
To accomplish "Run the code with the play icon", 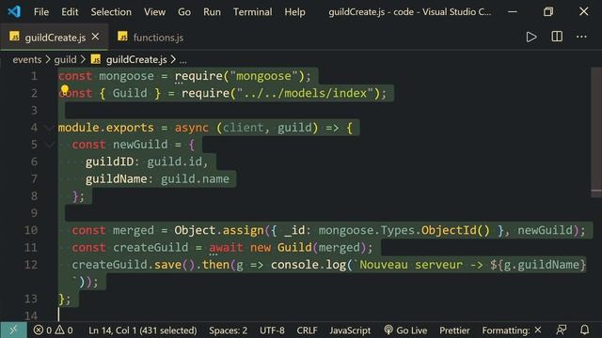I will (531, 38).
